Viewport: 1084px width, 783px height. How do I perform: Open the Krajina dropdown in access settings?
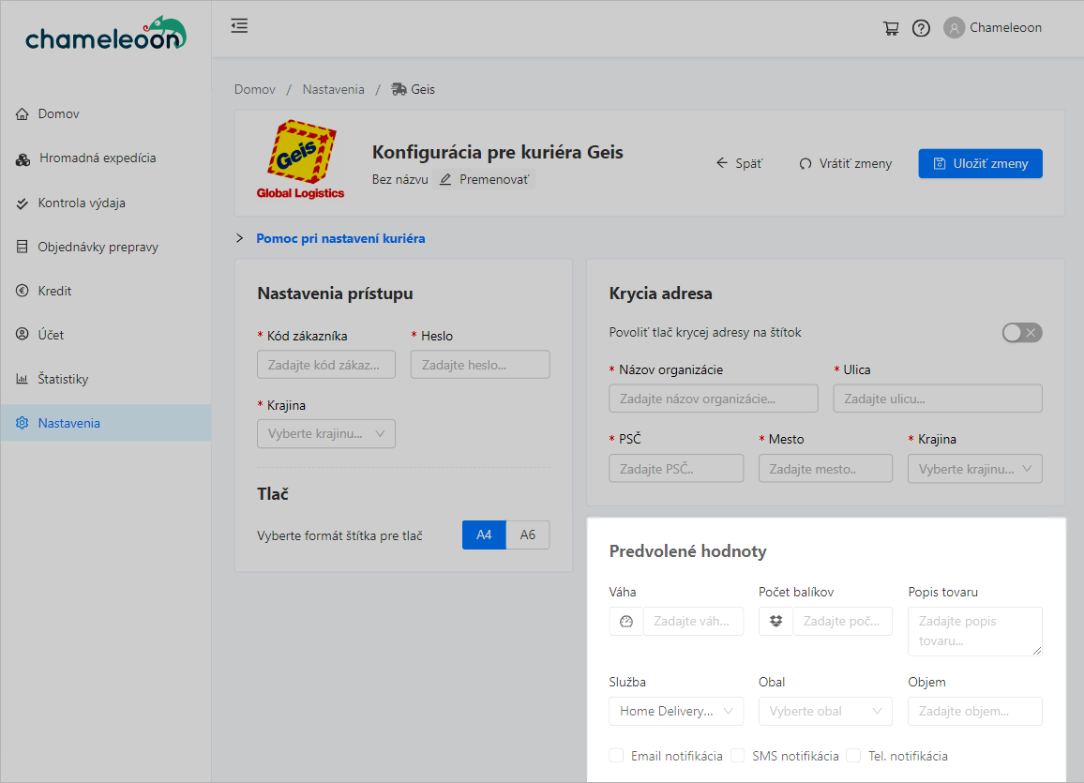pos(326,434)
